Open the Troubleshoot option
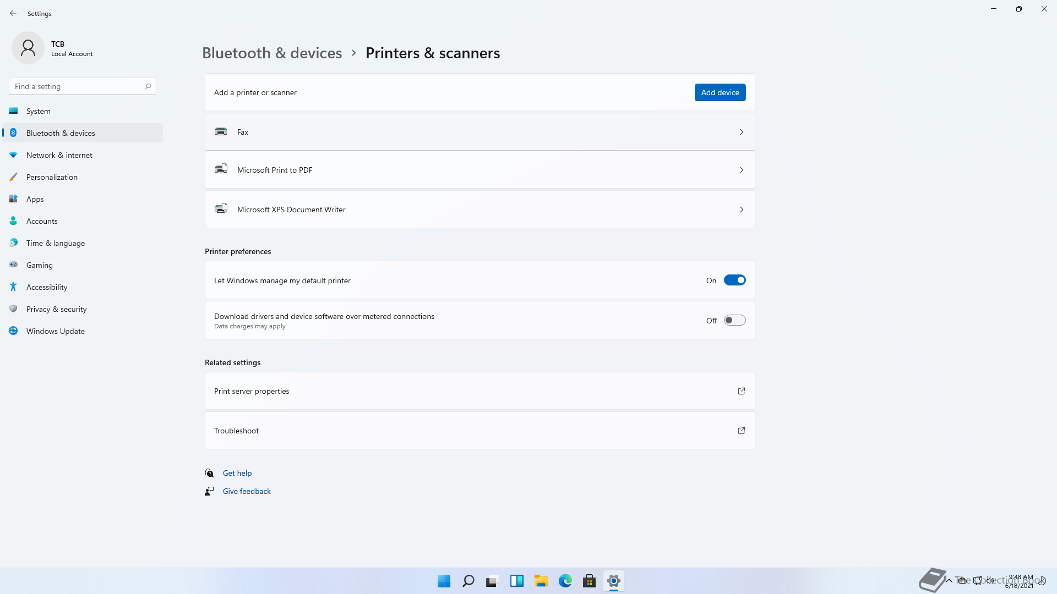 pyautogui.click(x=480, y=431)
